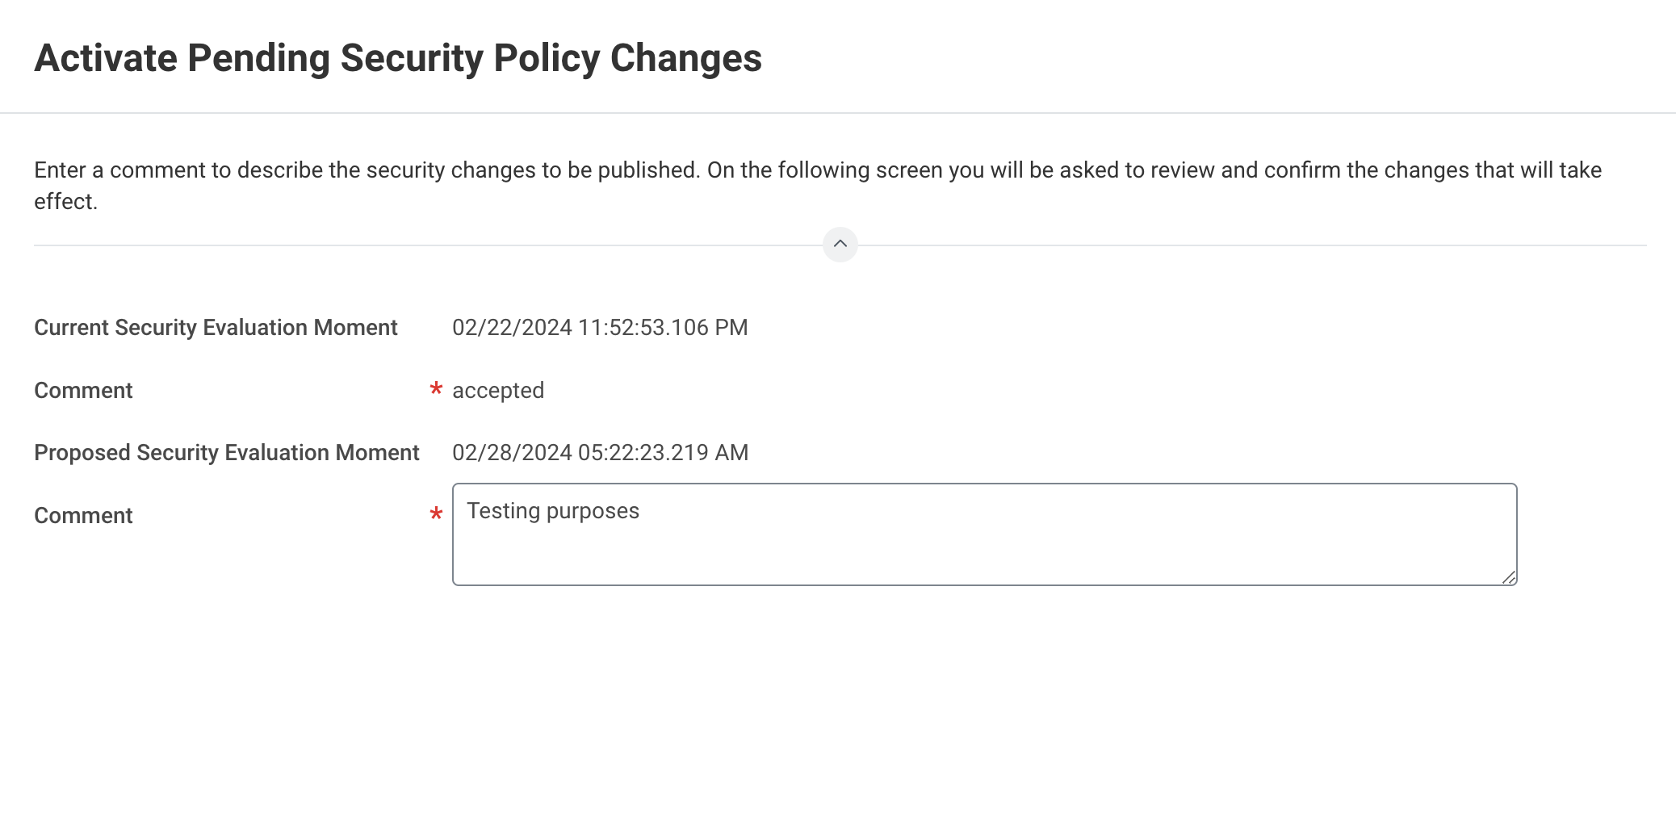1676x817 pixels.
Task: Click the 'accepted' comment value
Action: [498, 391]
